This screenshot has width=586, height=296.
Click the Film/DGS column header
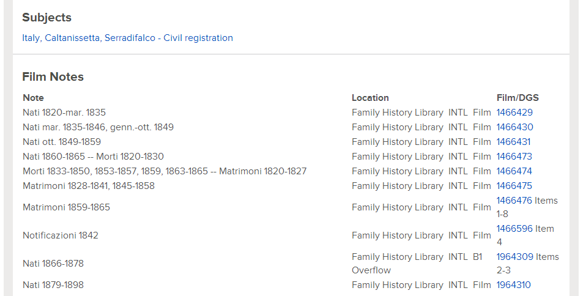(x=517, y=98)
